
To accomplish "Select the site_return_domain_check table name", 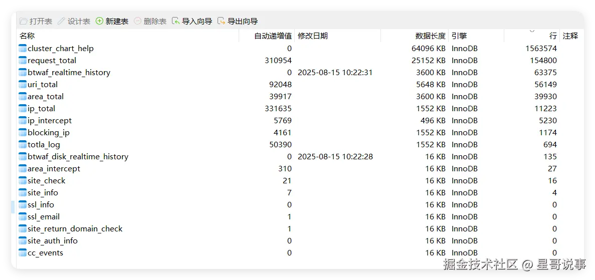I will click(75, 229).
